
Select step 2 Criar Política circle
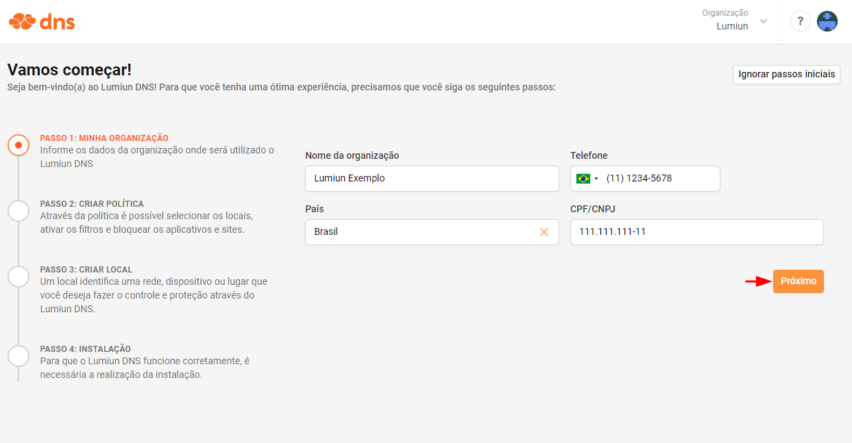click(x=19, y=211)
